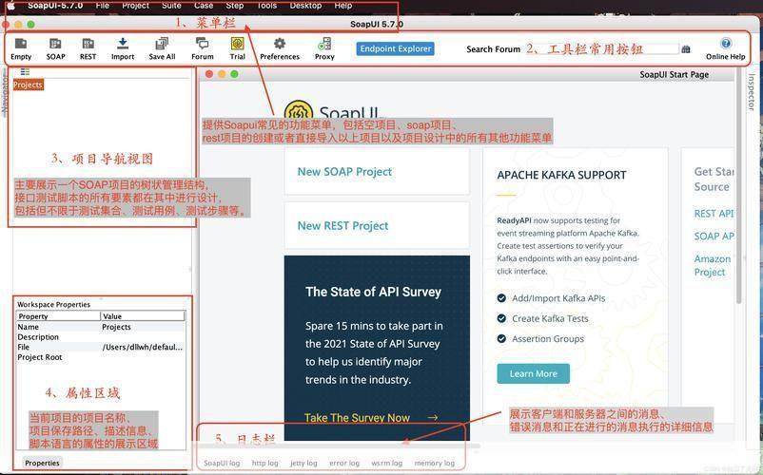Switch to the http log tab
The image size is (763, 475).
tap(265, 463)
